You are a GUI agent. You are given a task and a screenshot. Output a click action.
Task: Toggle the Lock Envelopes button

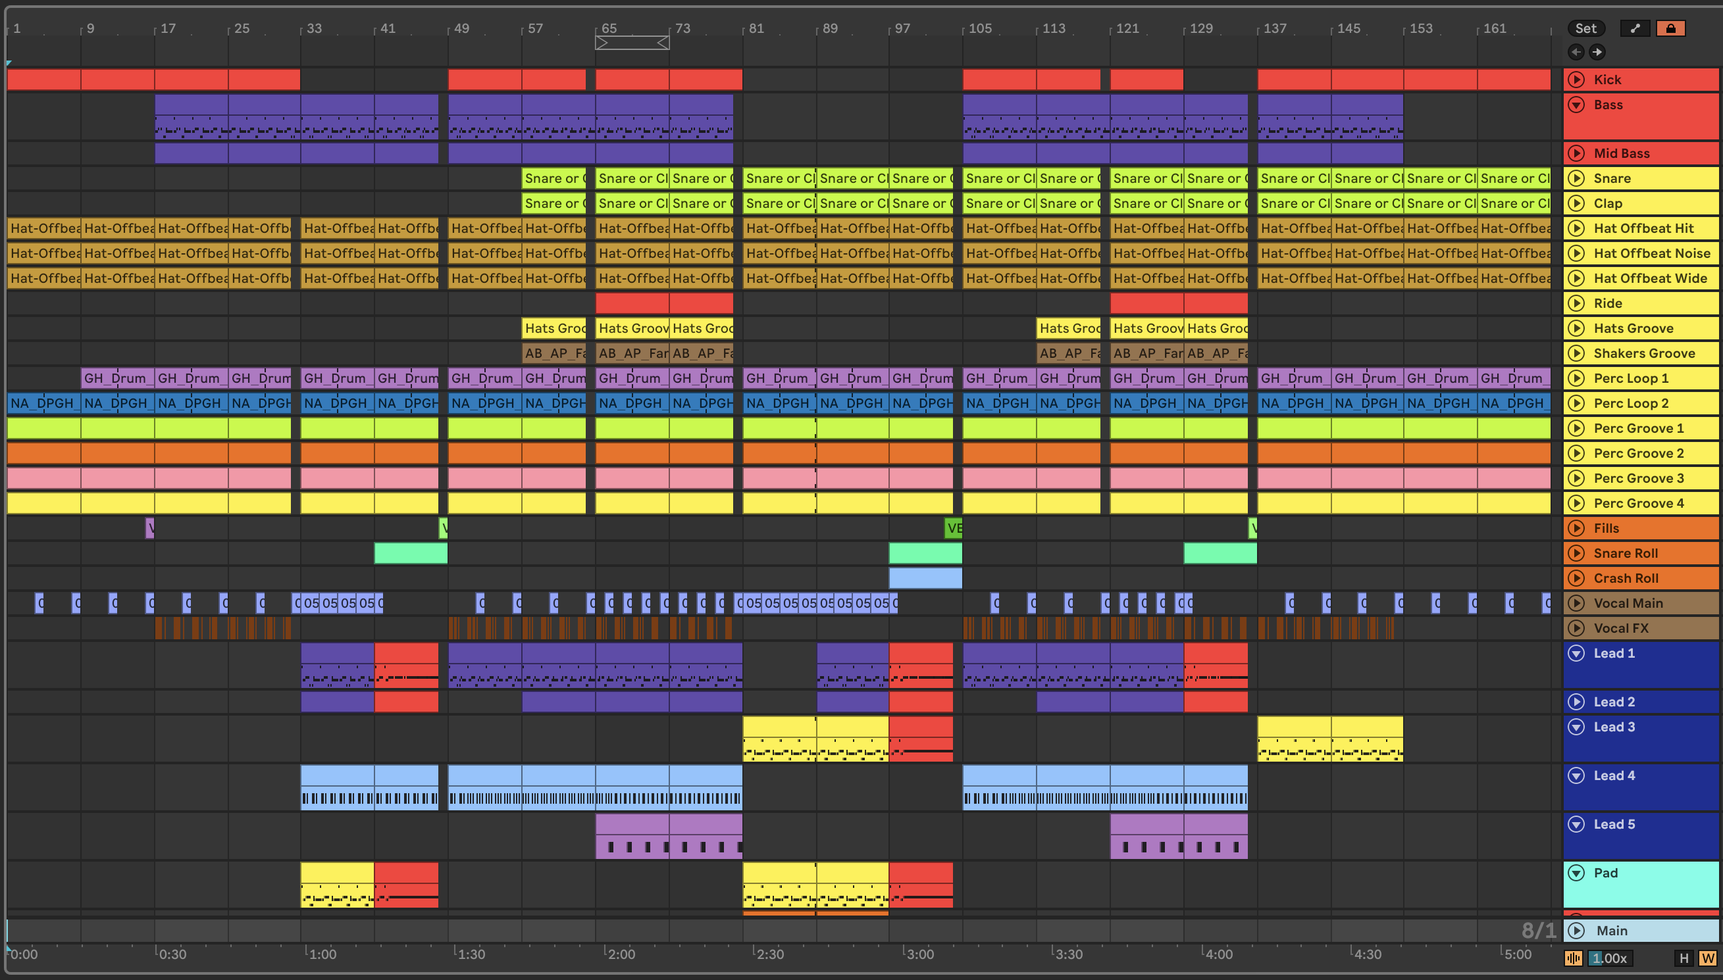pos(1670,28)
